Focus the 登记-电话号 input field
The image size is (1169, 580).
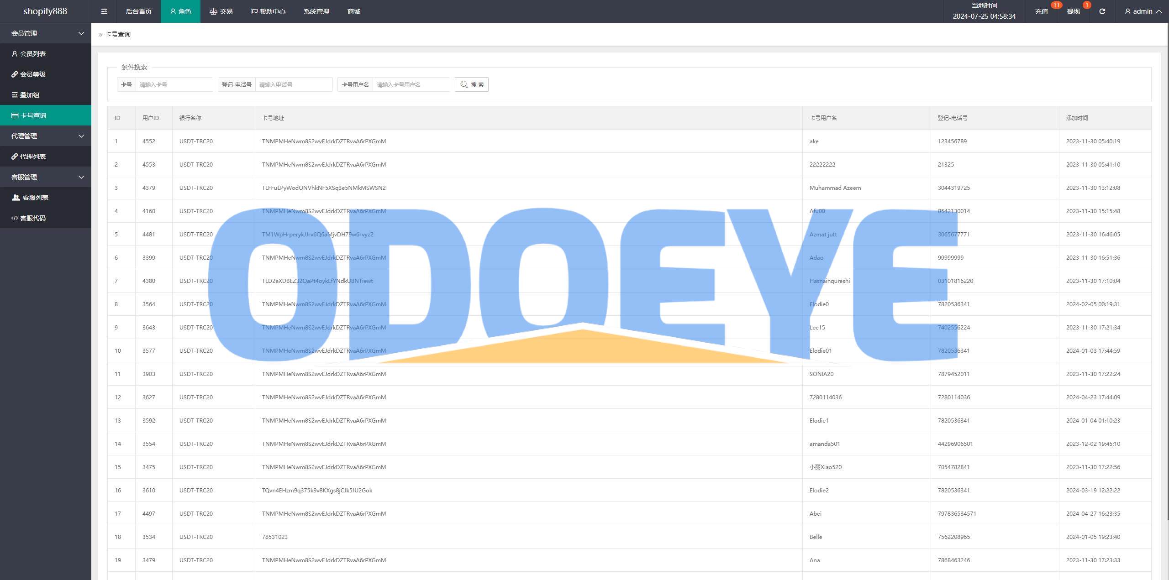tap(294, 84)
